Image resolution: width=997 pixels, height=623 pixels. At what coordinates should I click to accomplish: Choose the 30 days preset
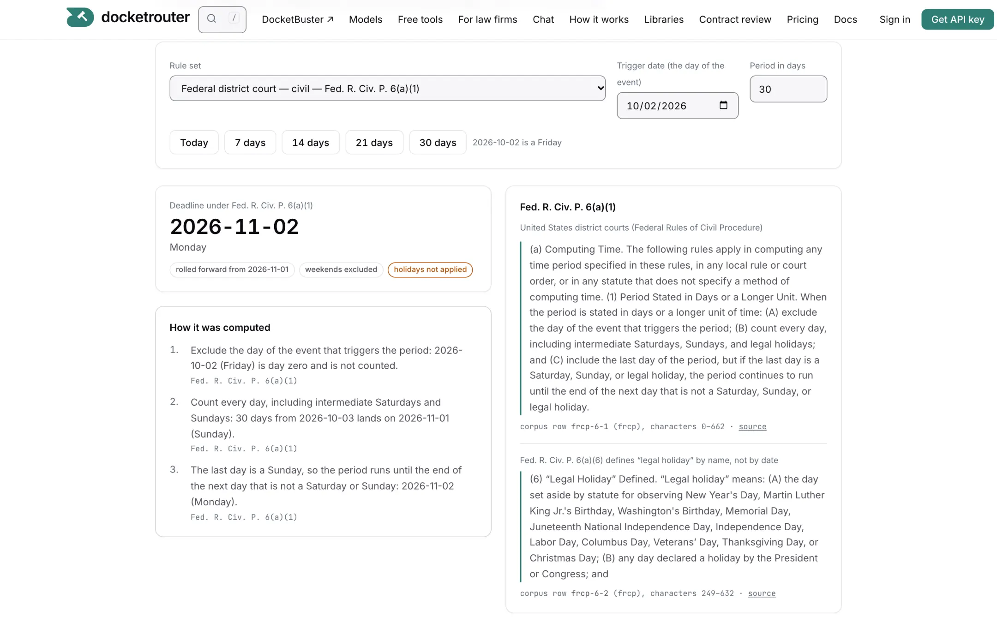438,142
